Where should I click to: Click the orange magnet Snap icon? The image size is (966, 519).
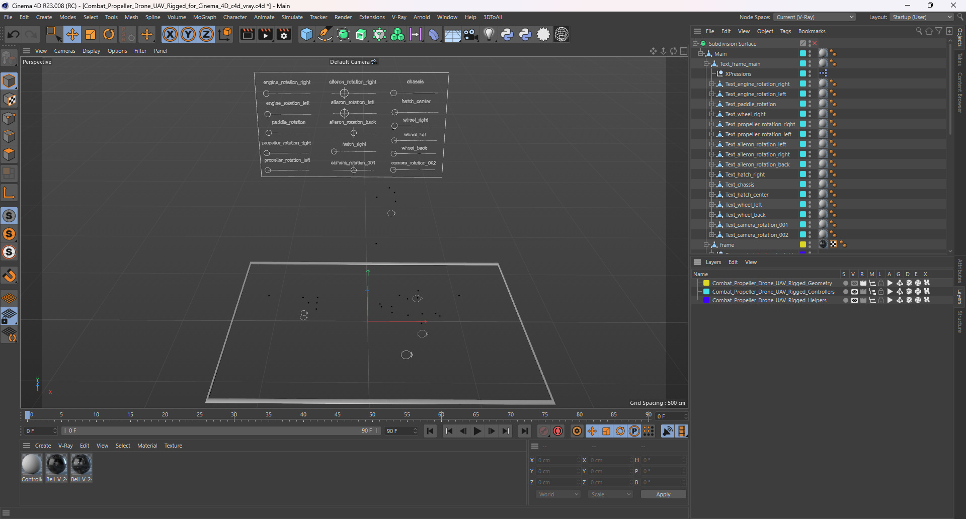[9, 276]
